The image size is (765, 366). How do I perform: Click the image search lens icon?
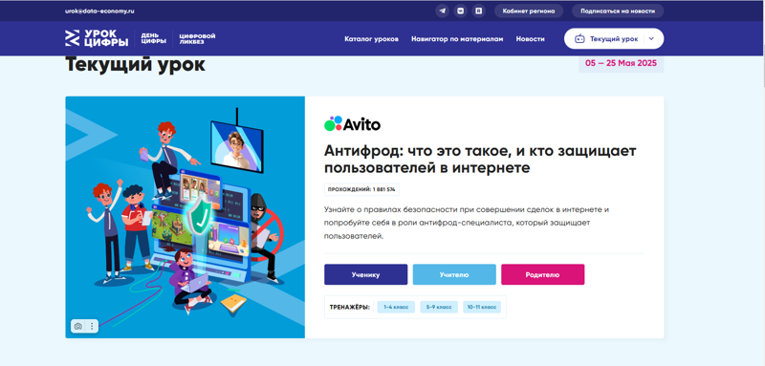[78, 326]
